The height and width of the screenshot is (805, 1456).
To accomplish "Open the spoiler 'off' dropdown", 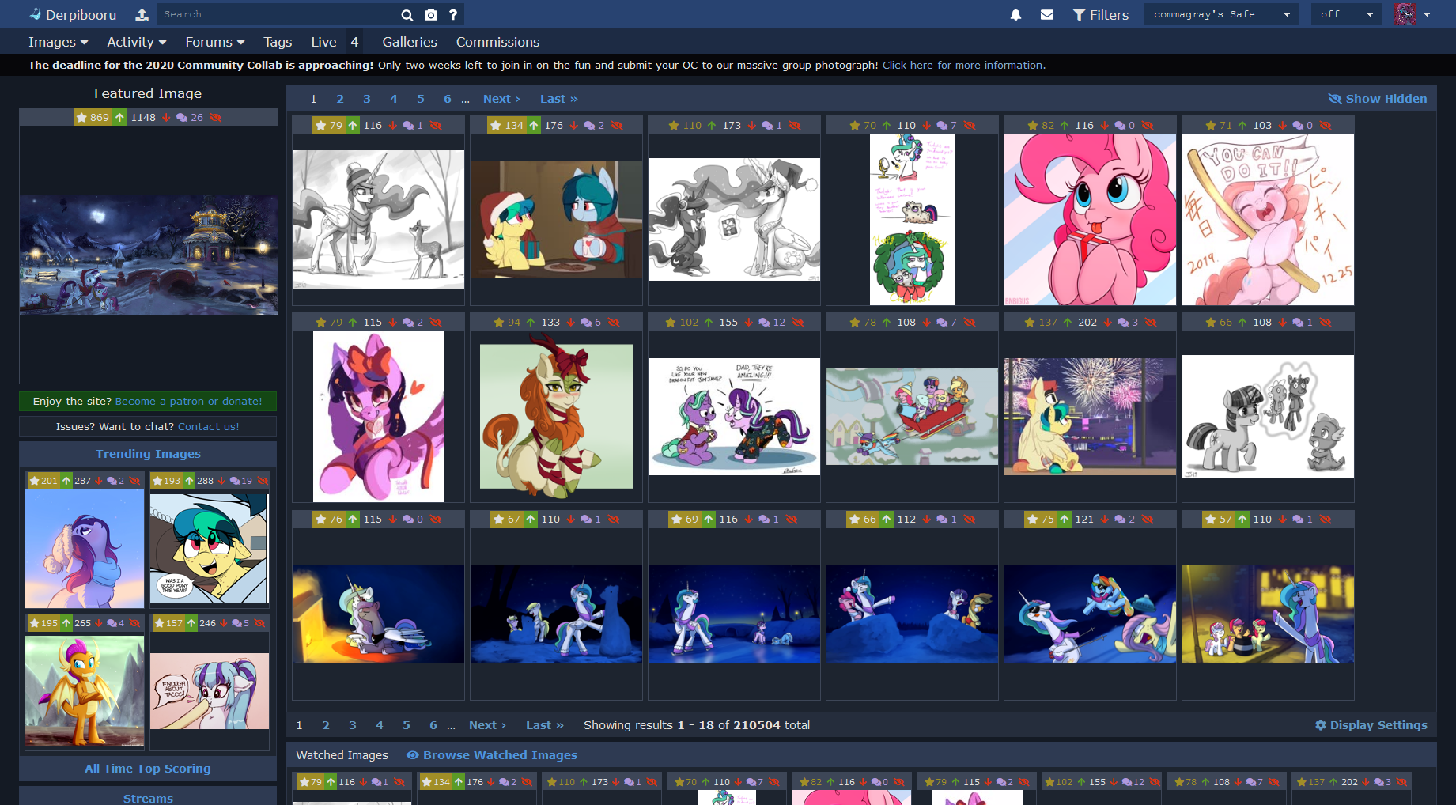I will click(x=1347, y=14).
